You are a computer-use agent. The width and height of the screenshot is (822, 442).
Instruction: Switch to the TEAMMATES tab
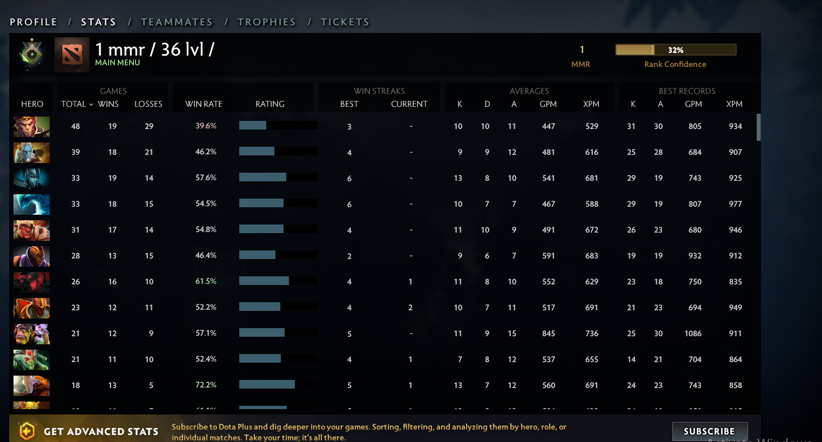click(x=177, y=22)
